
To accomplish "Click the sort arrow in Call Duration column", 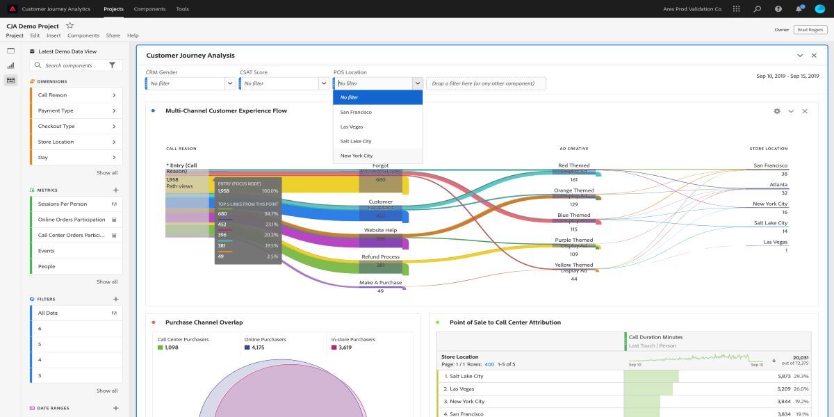I will (x=774, y=361).
